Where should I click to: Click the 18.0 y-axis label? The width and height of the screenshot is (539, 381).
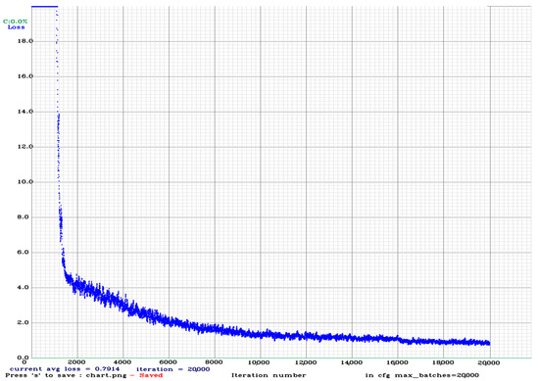25,41
